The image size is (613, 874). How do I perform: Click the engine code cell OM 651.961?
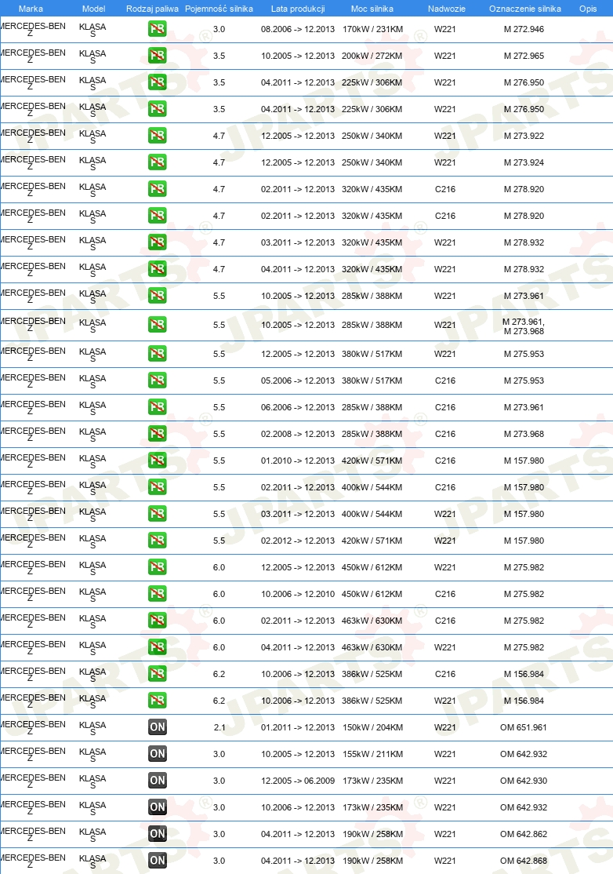(524, 727)
